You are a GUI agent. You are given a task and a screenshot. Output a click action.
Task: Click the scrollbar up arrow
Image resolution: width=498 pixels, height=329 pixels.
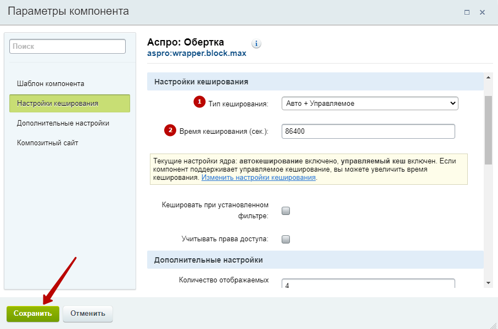point(488,77)
